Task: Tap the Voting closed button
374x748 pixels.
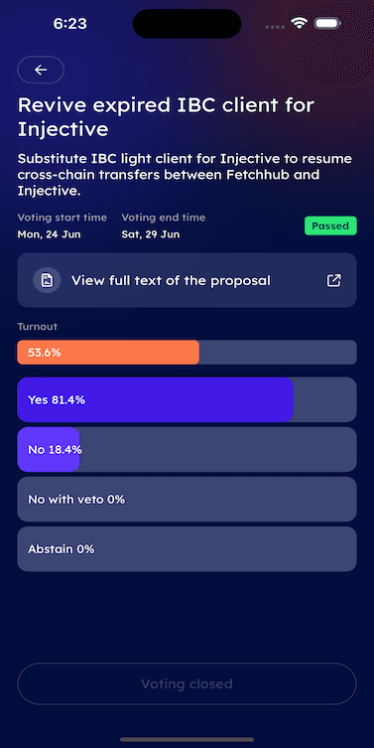Action: [187, 683]
